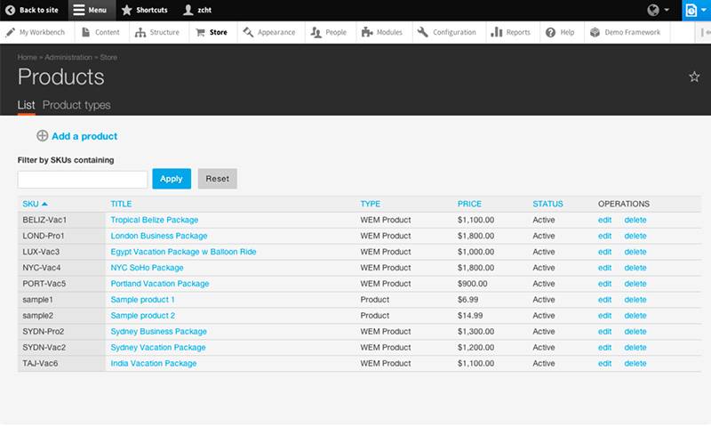Edit the Tropical Belize Package row
This screenshot has height=427, width=711.
(604, 220)
